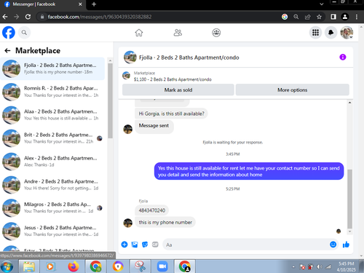This screenshot has width=364, height=273.
Task: Open the Windows Start button
Action: coord(7,266)
